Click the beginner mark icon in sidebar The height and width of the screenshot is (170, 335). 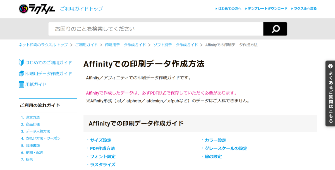(x=21, y=63)
